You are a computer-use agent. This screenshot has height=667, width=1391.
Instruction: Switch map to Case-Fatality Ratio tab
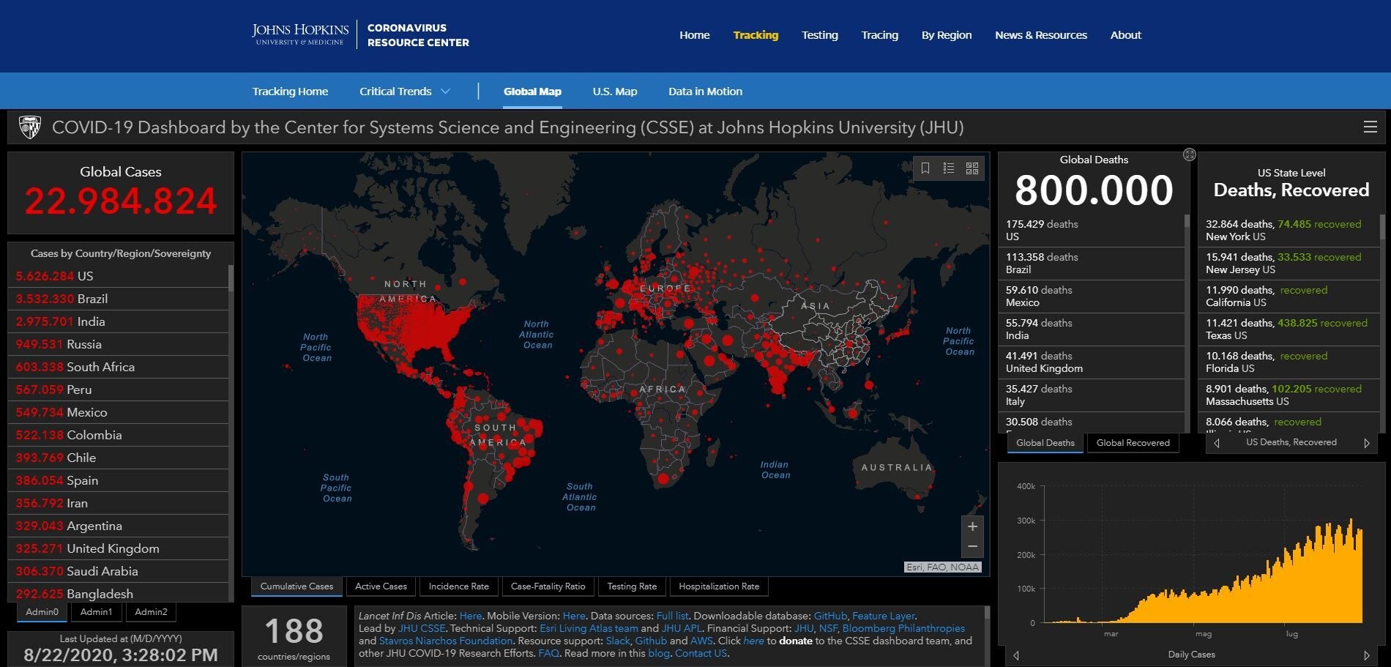548,586
